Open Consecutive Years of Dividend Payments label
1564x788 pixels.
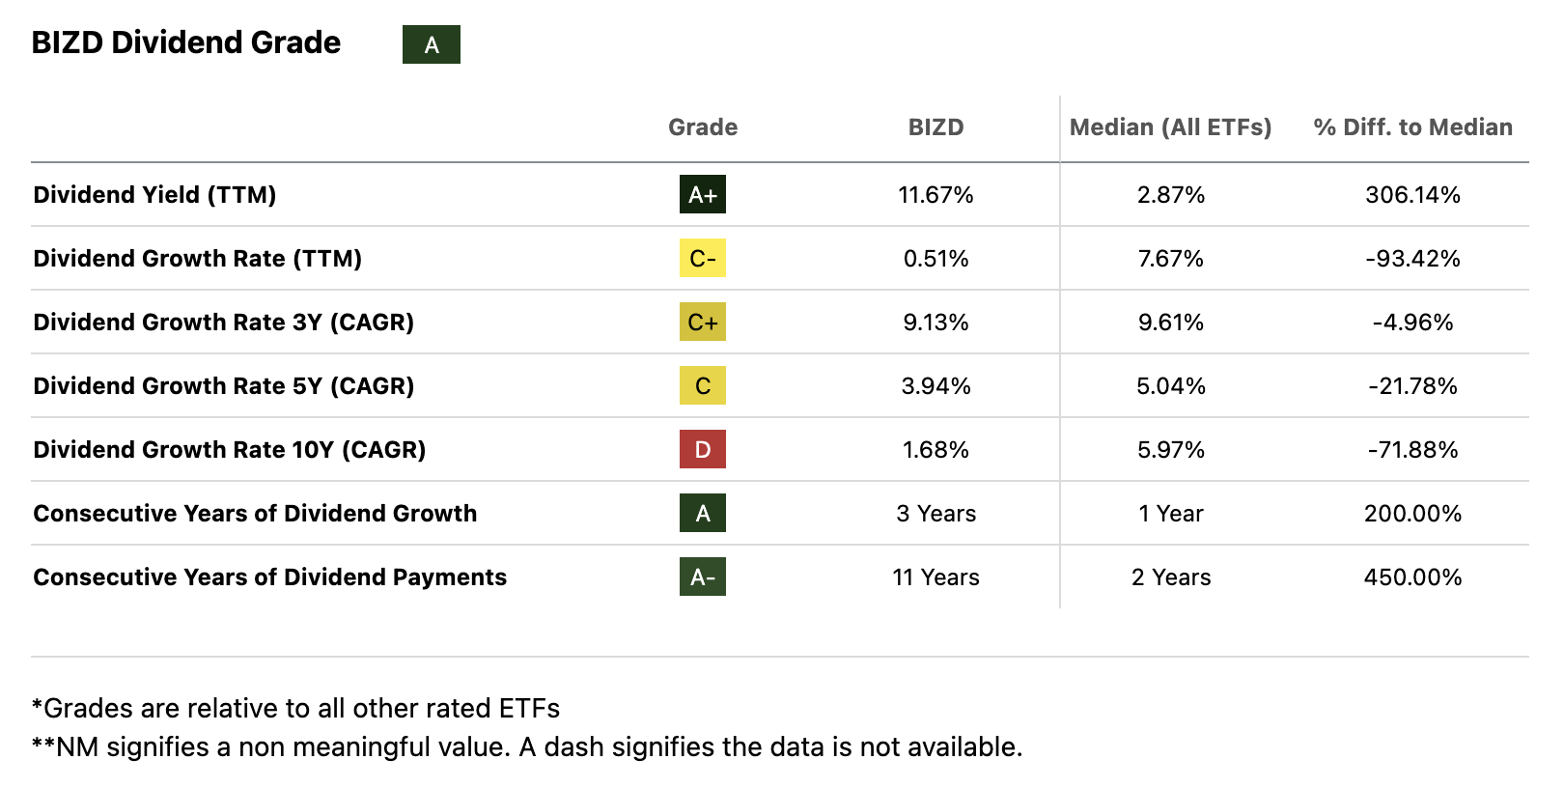pos(269,577)
